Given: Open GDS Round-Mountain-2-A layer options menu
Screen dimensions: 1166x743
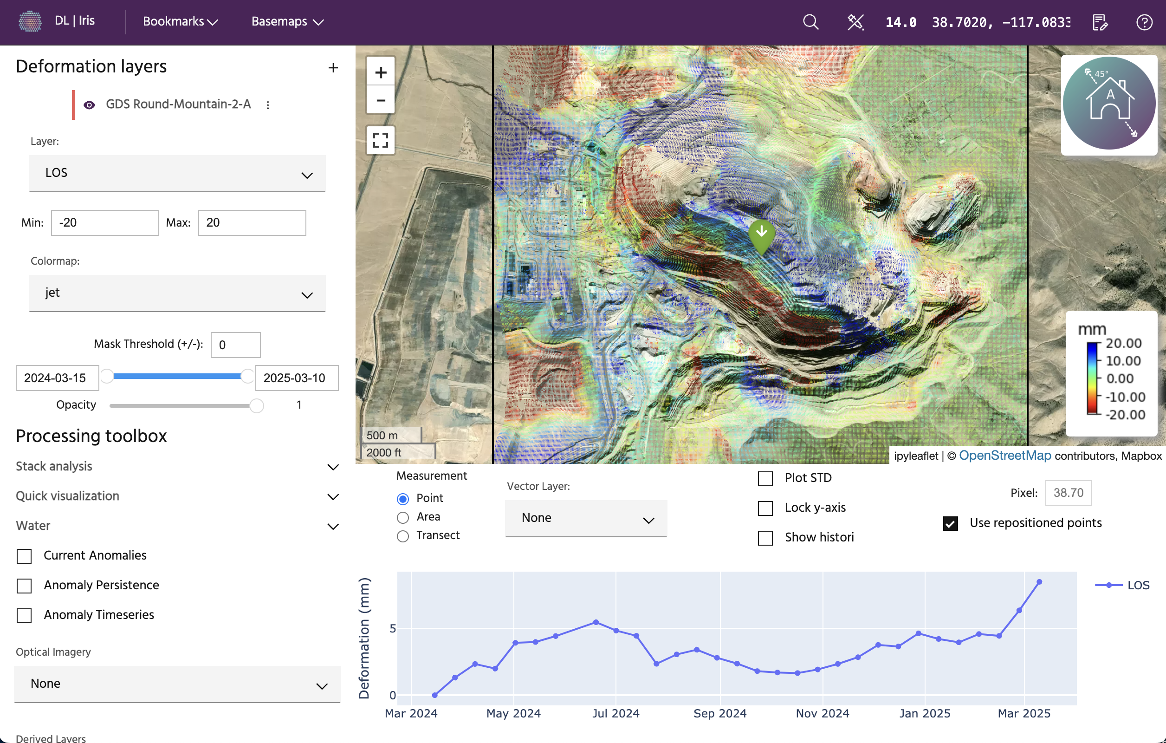Looking at the screenshot, I should pyautogui.click(x=268, y=104).
